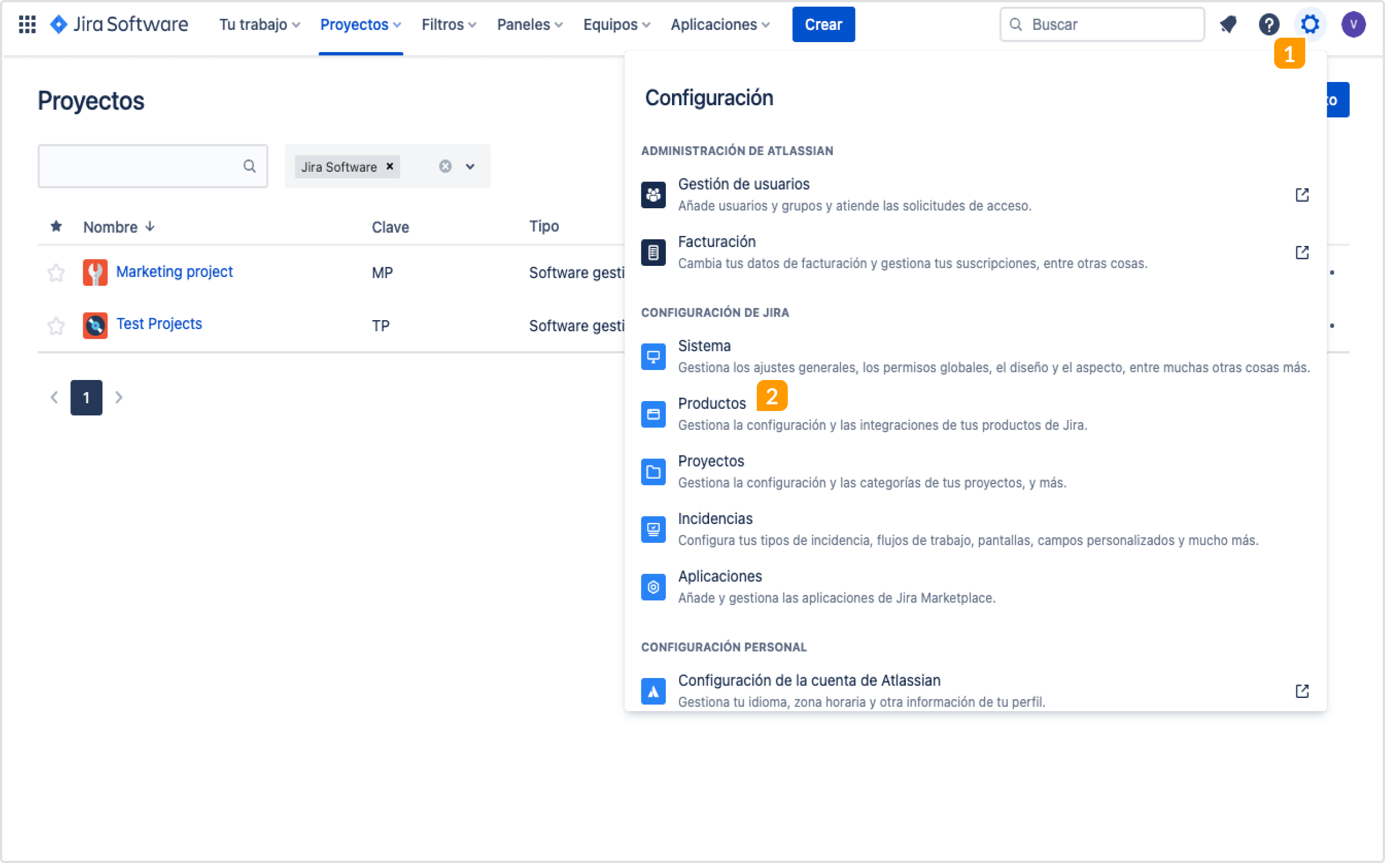Open Proyectos settings in Configuración menu
1385x863 pixels.
tap(975, 471)
